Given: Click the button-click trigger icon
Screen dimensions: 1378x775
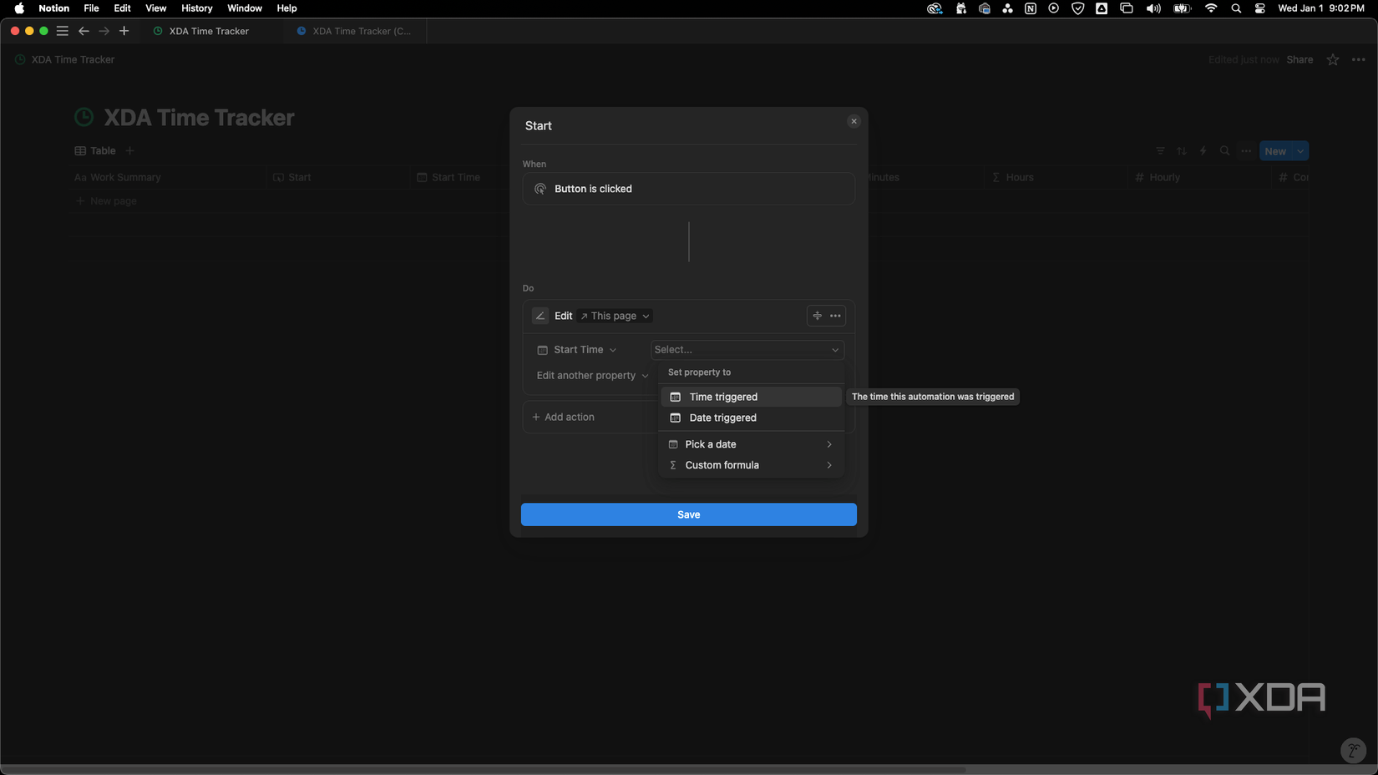Looking at the screenshot, I should coord(540,189).
